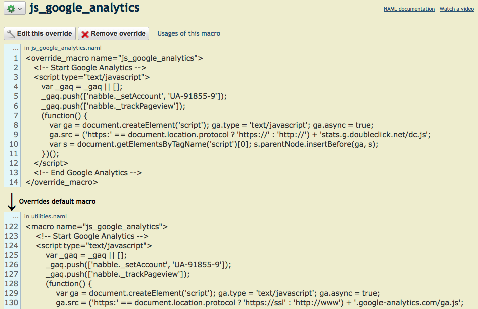
Task: Click the Overrides default macro label
Action: point(57,201)
